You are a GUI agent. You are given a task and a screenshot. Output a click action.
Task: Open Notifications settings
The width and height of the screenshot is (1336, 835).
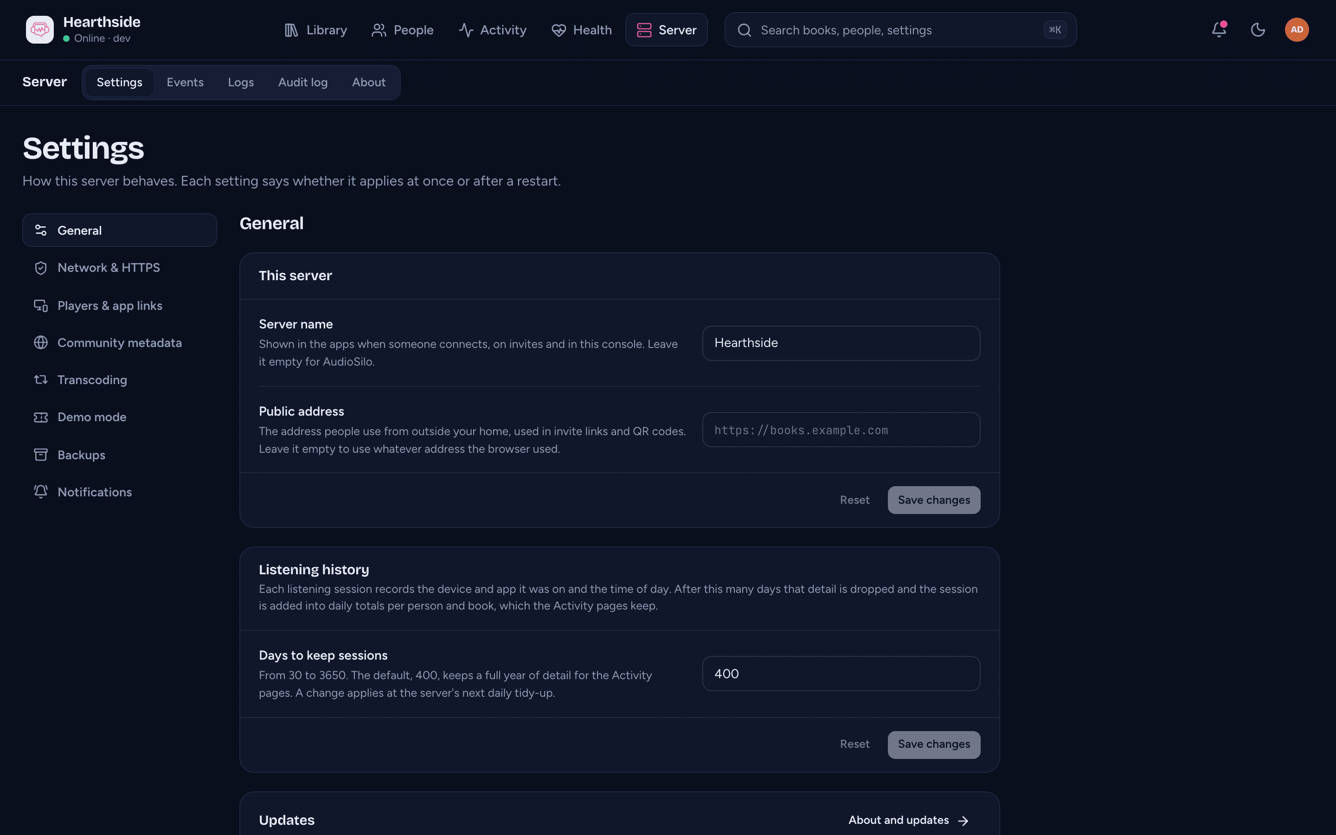119,492
